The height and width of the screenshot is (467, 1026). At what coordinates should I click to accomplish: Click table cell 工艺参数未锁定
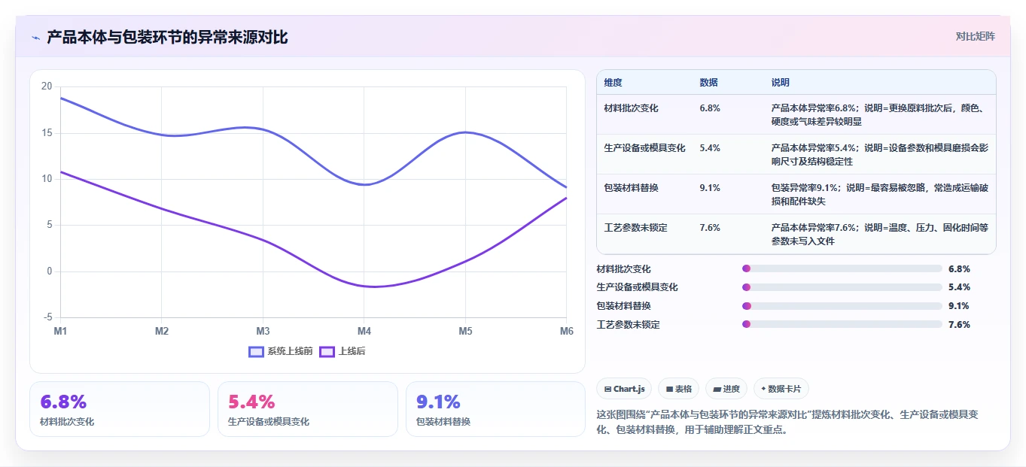(635, 228)
